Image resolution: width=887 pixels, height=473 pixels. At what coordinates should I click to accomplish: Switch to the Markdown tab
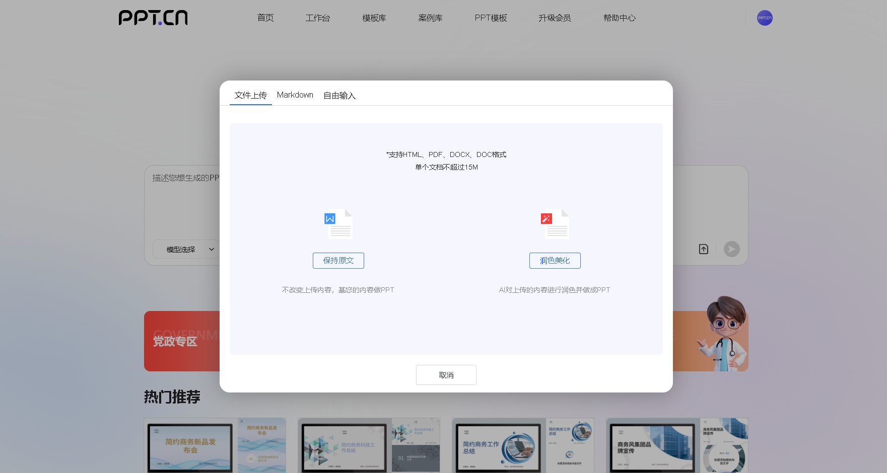pyautogui.click(x=295, y=95)
